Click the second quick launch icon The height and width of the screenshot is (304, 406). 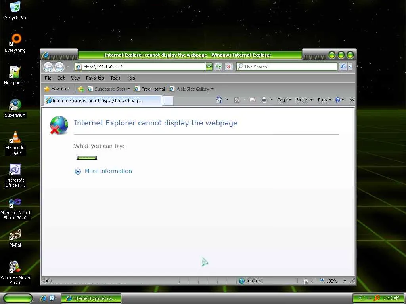(x=52, y=298)
